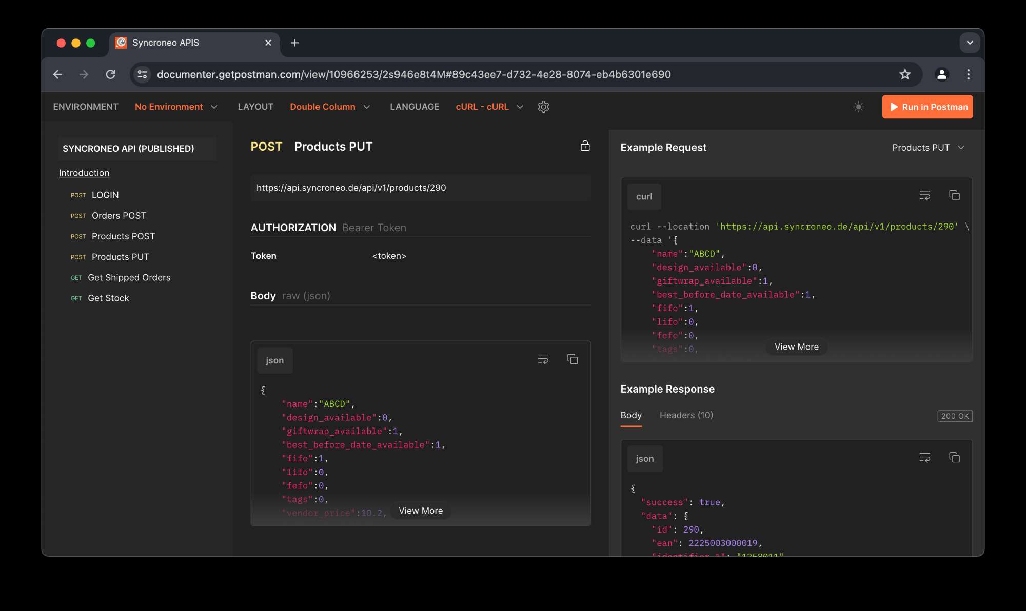The image size is (1026, 611).
Task: Click the lock icon beside Products PUT
Action: [585, 146]
